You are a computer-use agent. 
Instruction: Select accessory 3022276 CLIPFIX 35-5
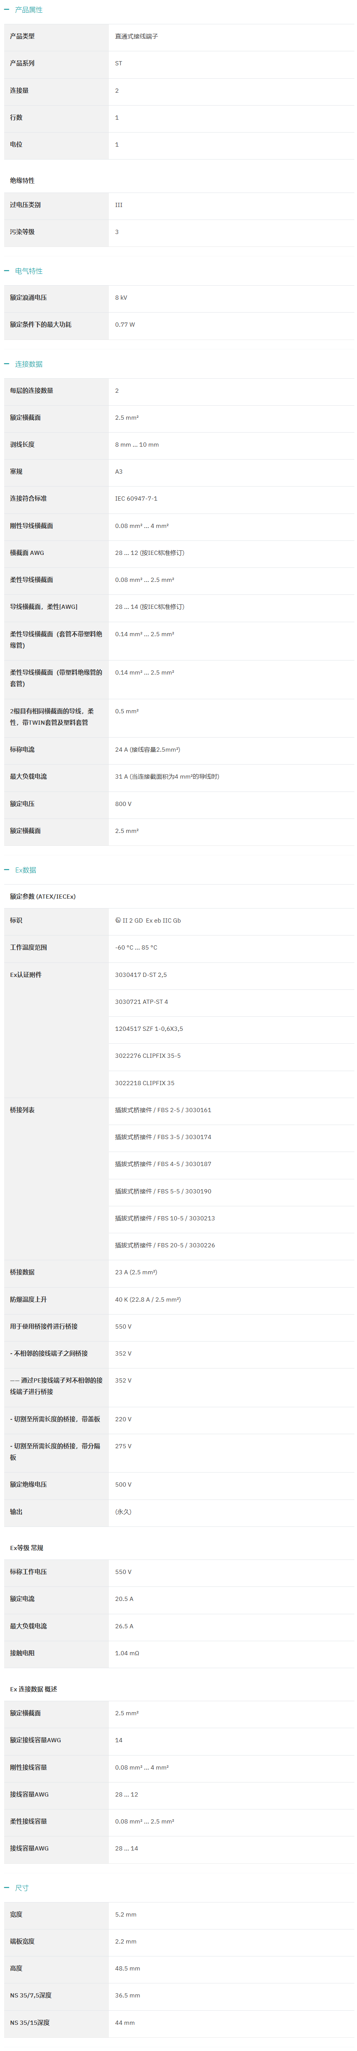(x=148, y=1057)
